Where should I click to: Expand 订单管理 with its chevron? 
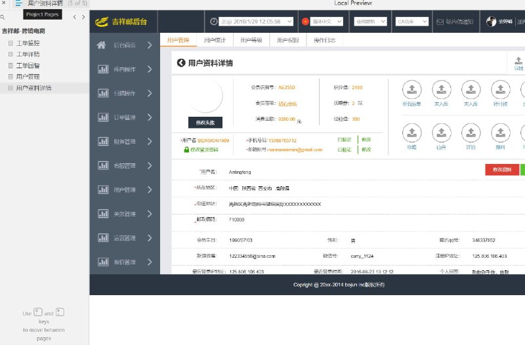[150, 117]
